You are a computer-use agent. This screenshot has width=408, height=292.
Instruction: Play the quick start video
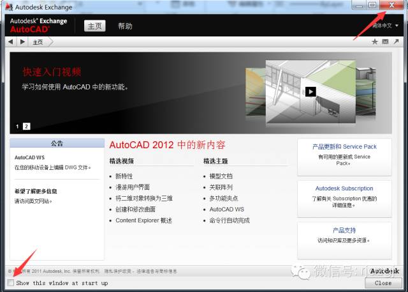pyautogui.click(x=310, y=91)
